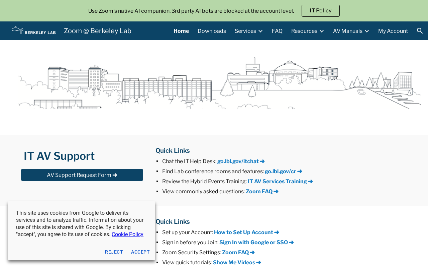Expand the AV Manuals menu chevron

367,31
